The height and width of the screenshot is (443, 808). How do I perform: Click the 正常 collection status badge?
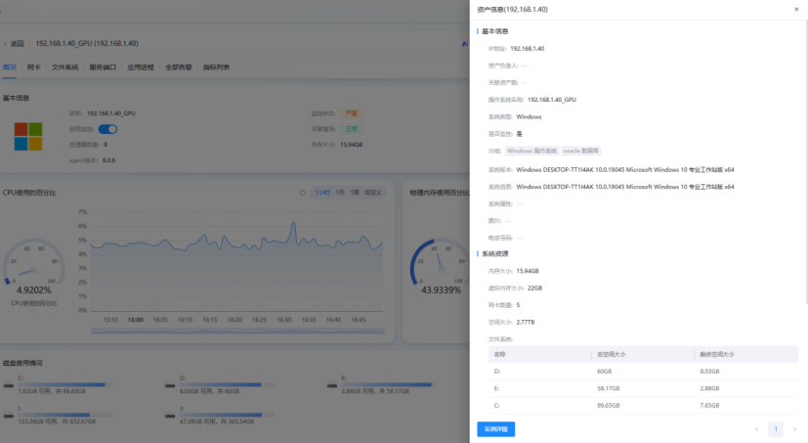point(352,129)
